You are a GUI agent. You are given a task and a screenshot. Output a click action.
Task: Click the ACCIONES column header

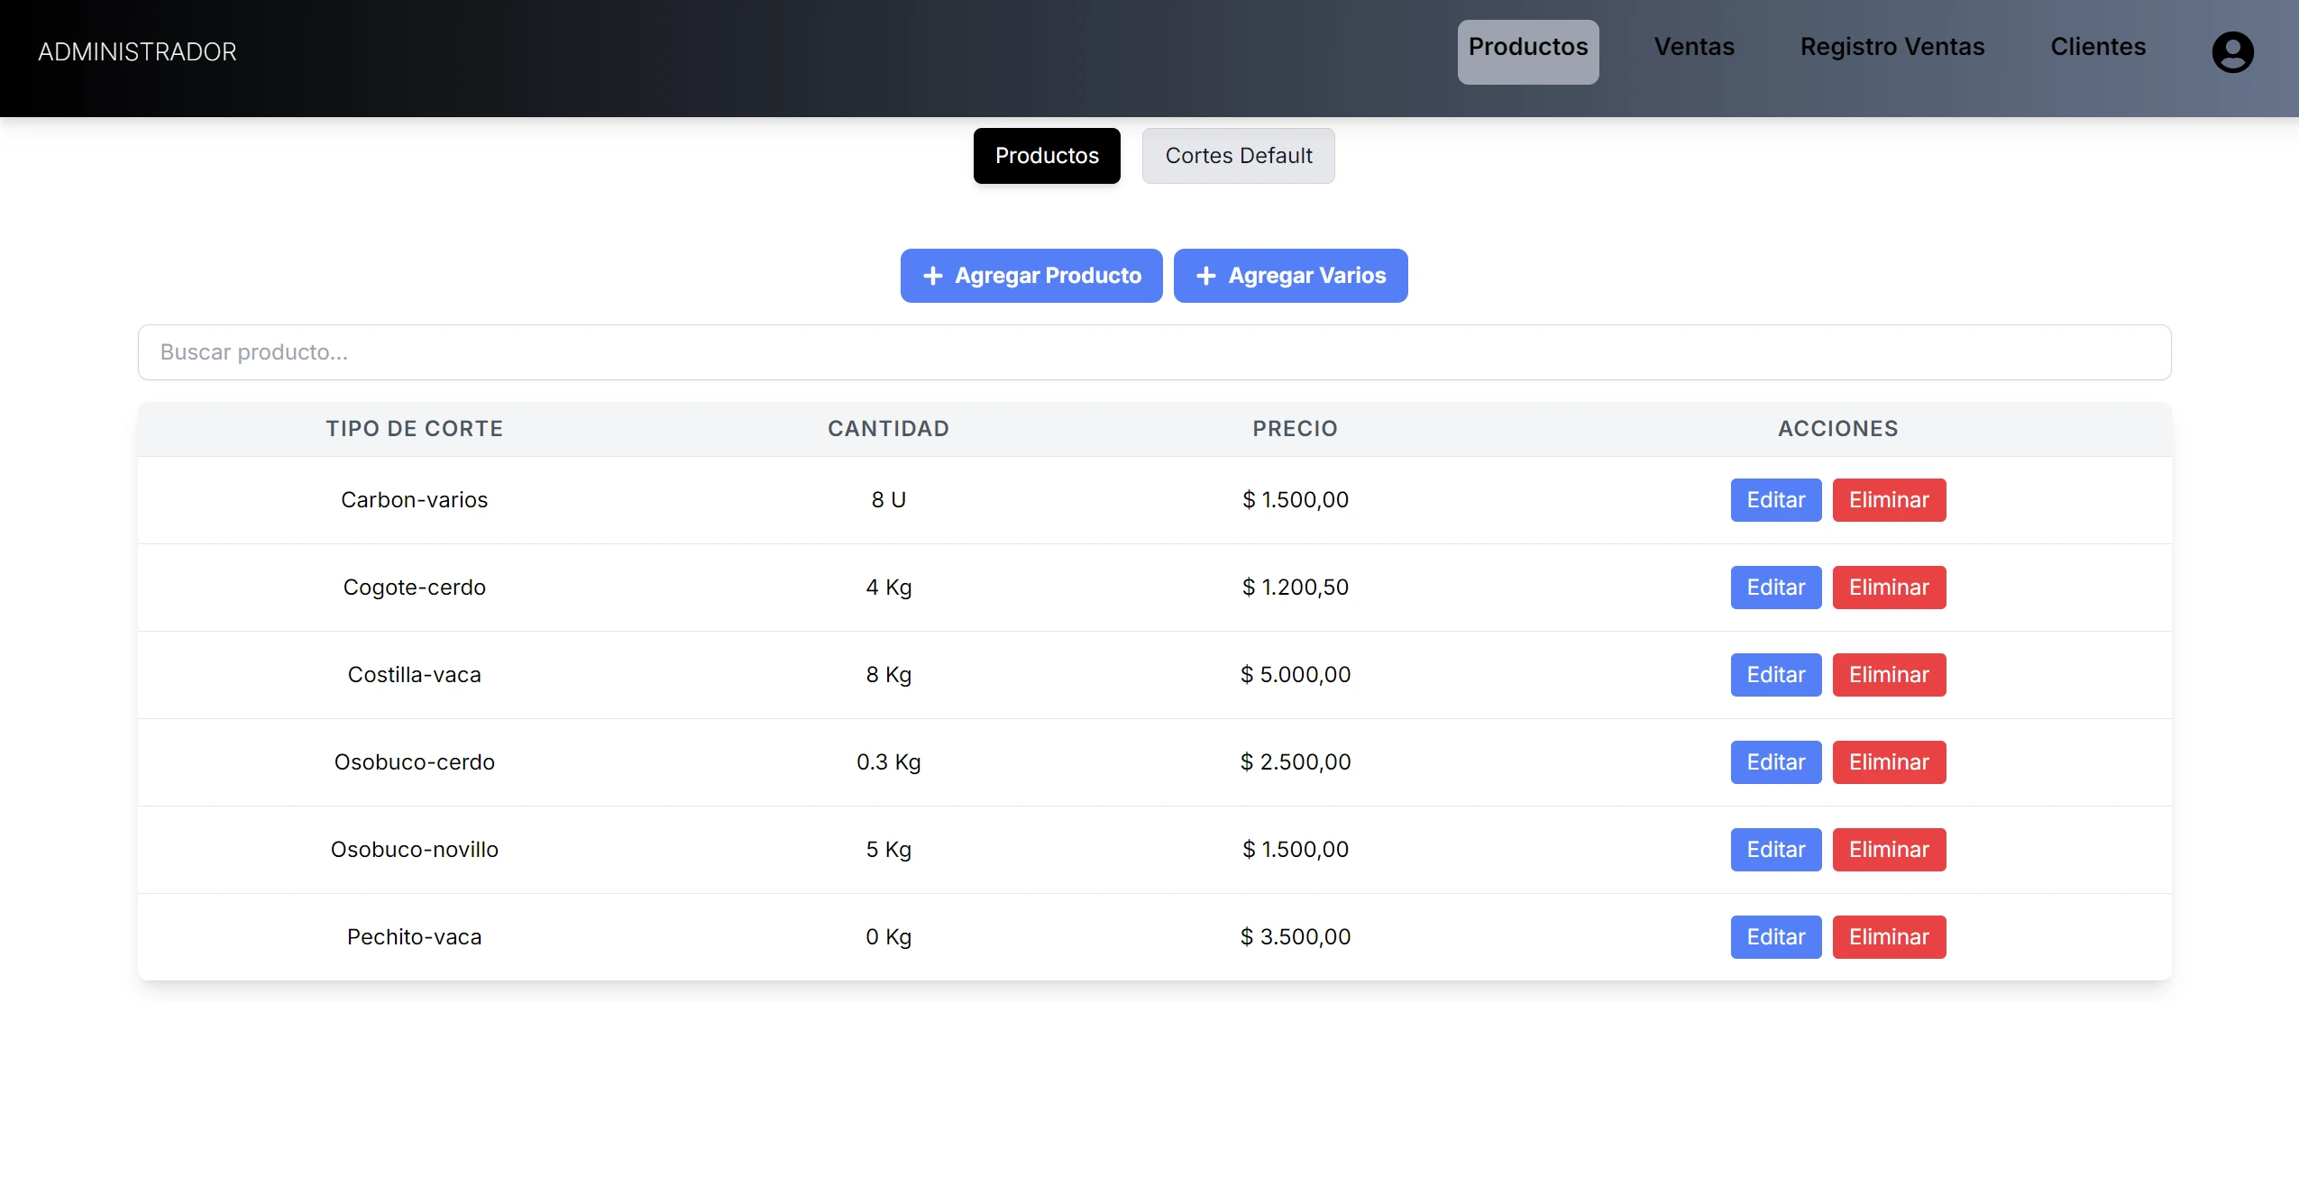[1838, 429]
